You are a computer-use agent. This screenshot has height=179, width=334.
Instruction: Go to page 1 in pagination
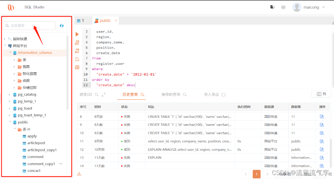point(257,174)
